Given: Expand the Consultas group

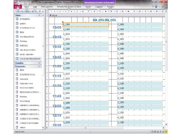Looking at the screenshot, I should pyautogui.click(x=39, y=63).
